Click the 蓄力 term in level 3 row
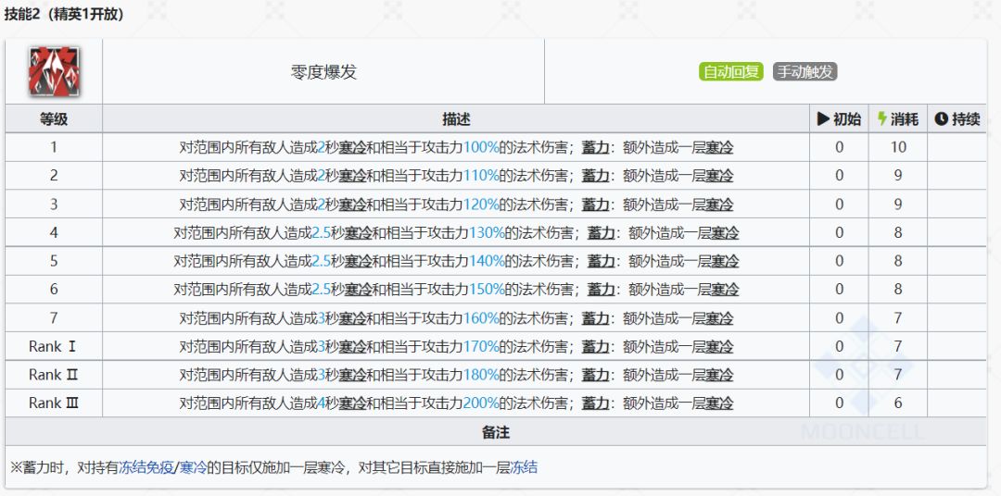1001x496 pixels. tap(595, 205)
